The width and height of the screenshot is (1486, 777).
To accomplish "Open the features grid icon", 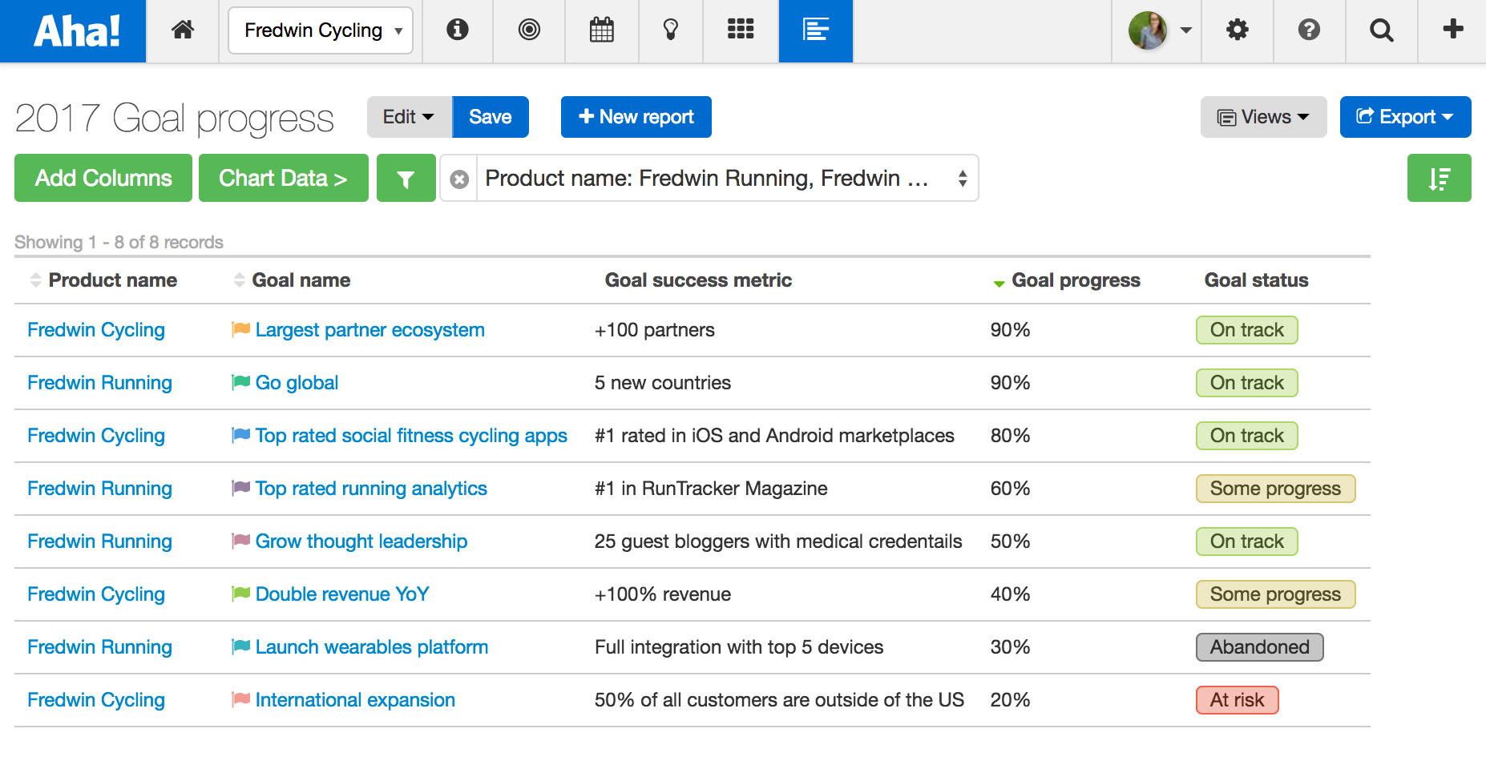I will pos(741,30).
